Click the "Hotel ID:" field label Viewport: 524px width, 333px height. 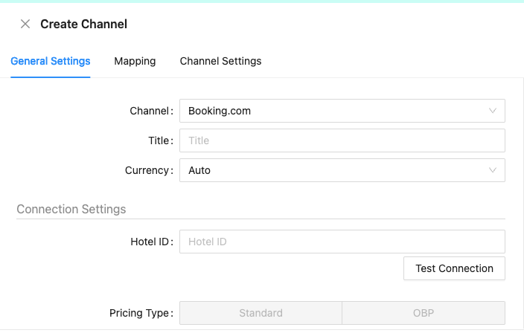pyautogui.click(x=151, y=242)
